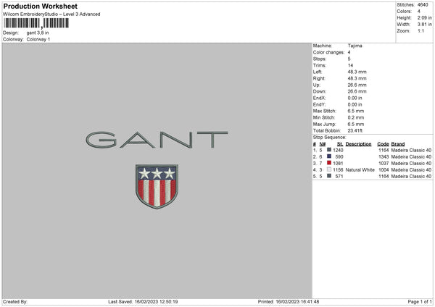Click Madeira Classic 40 in stop row 1
The height and width of the screenshot is (307, 435).
pyautogui.click(x=411, y=150)
